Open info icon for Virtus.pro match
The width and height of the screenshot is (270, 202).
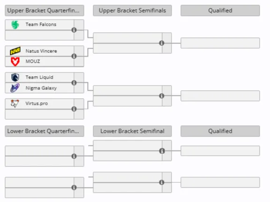coord(74,109)
